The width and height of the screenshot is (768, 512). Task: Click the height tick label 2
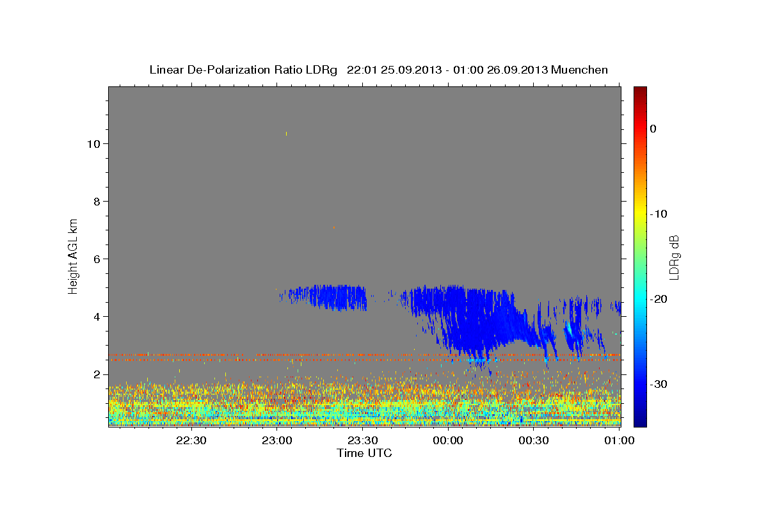pyautogui.click(x=97, y=374)
